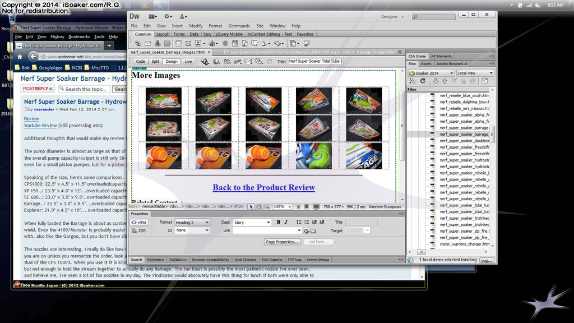
Task: Open the AP Elements panel tab
Action: (x=441, y=56)
